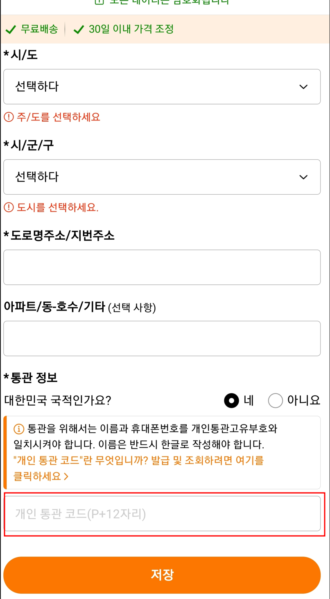The image size is (330, 599).
Task: Click the warning icon beside 도시를 선택하세요
Action: coord(9,207)
